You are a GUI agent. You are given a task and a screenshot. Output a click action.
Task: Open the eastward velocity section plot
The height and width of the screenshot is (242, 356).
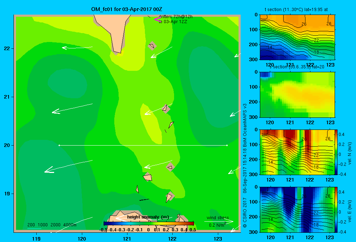[x=297, y=210]
